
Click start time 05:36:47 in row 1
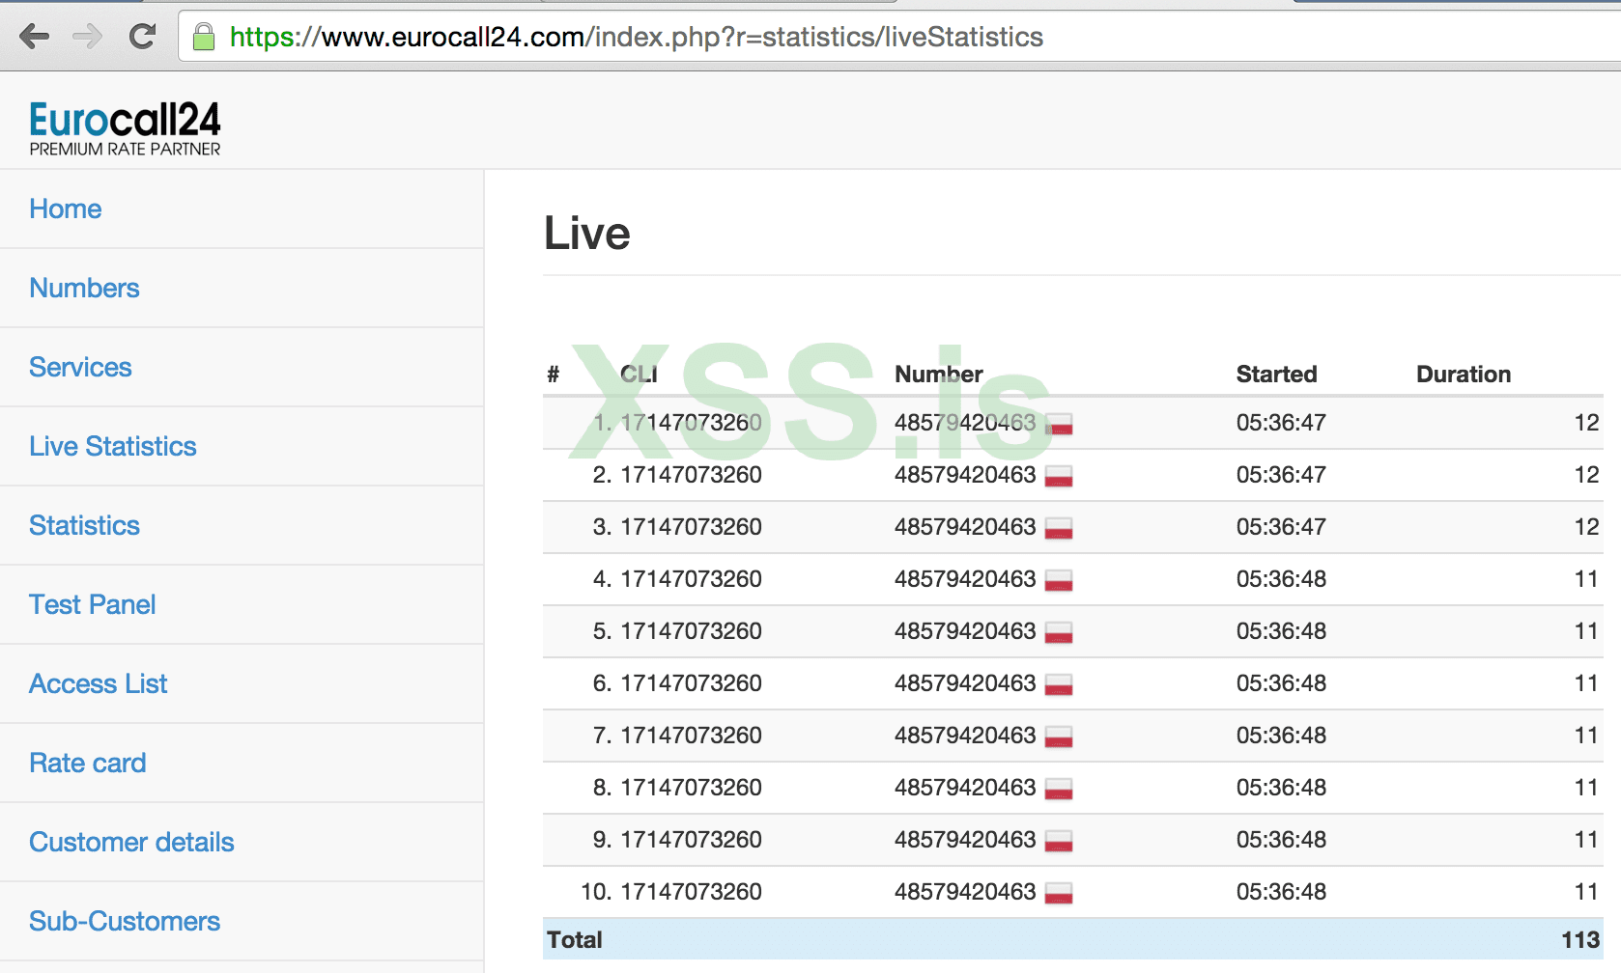click(1281, 423)
